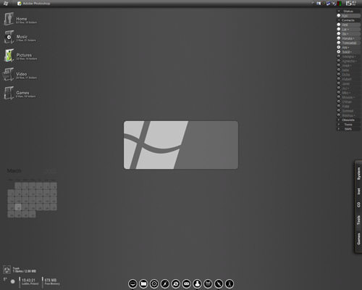
Task: Click the lightning bolt dock icon
Action: [x=165, y=283]
